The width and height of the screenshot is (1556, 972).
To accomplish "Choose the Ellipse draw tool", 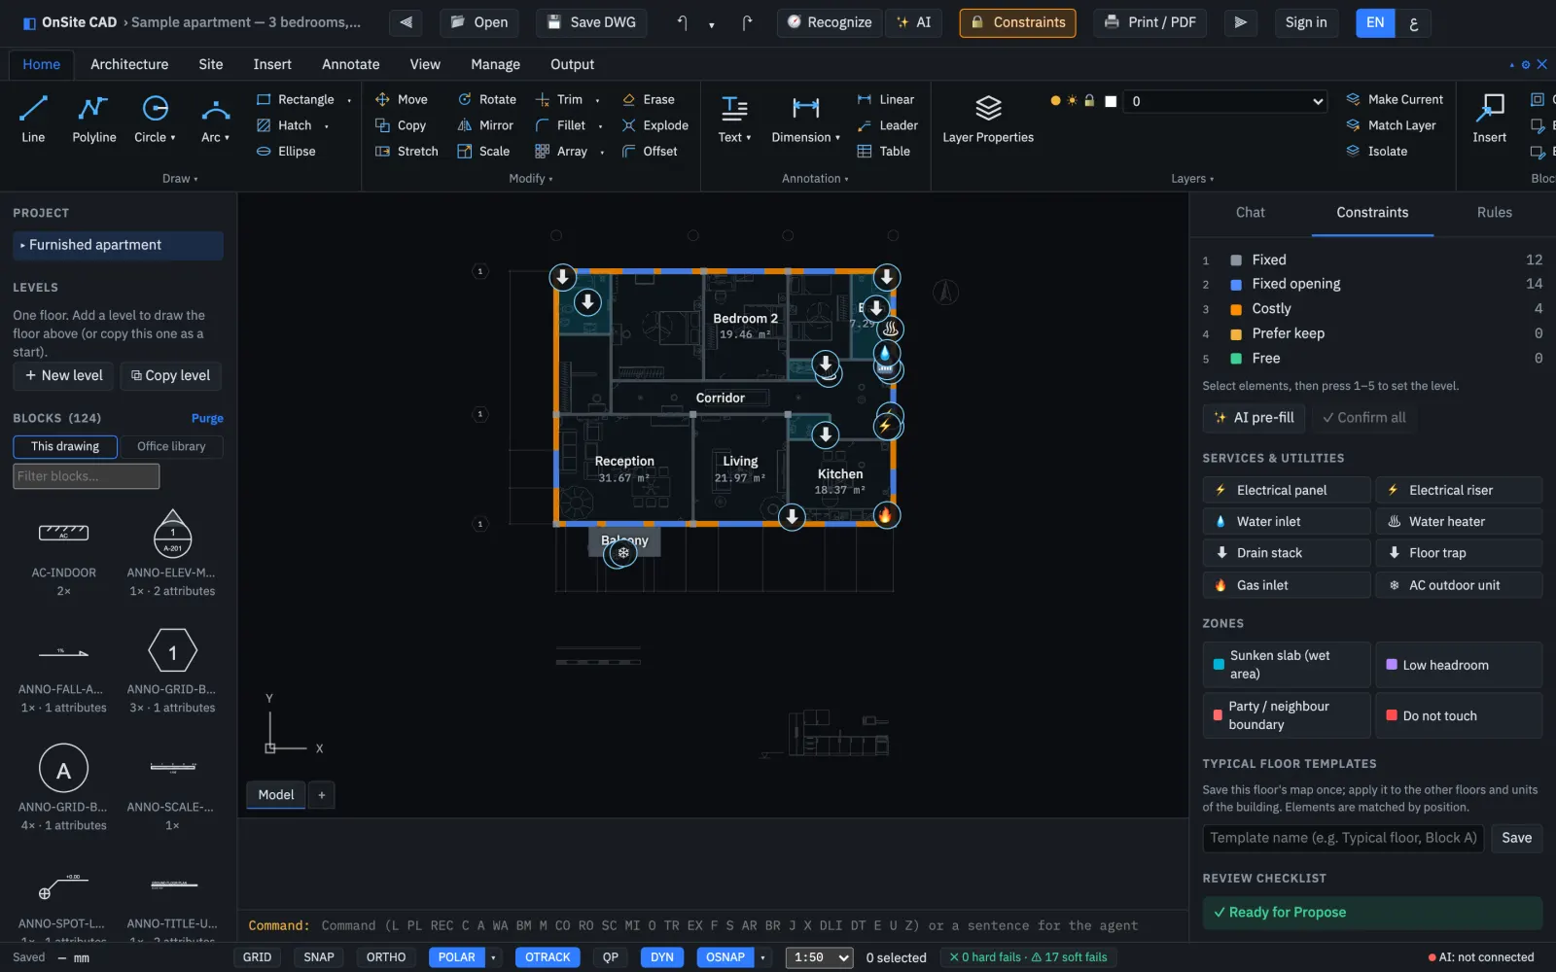I will 286,152.
